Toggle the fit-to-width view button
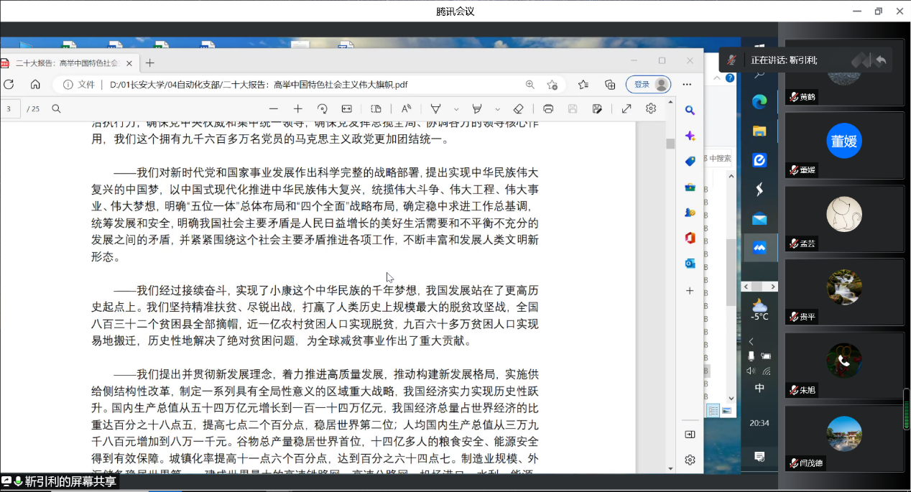 pyautogui.click(x=347, y=108)
